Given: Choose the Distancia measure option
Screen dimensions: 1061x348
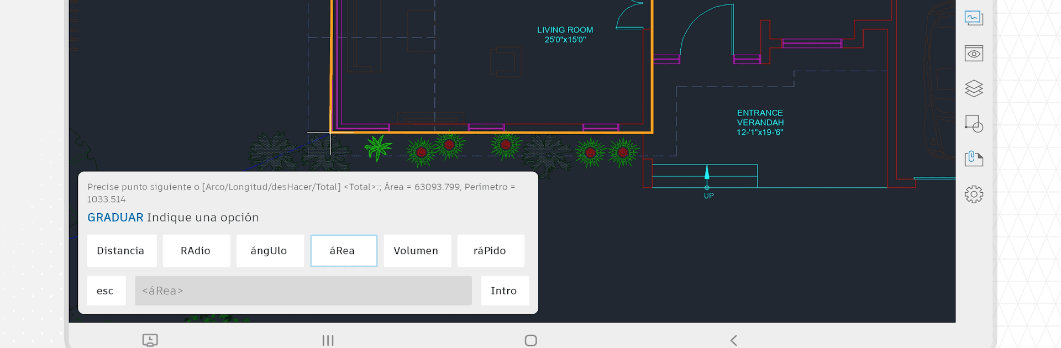Looking at the screenshot, I should (122, 251).
